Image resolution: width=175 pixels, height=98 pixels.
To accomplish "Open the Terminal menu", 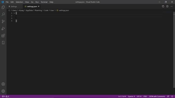I will click(44, 2).
